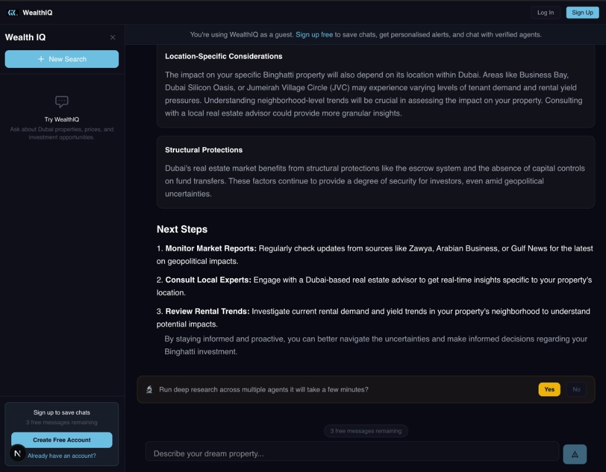This screenshot has width=606, height=472.
Task: Select the Location-Specific Considerations card
Action: coord(375,84)
